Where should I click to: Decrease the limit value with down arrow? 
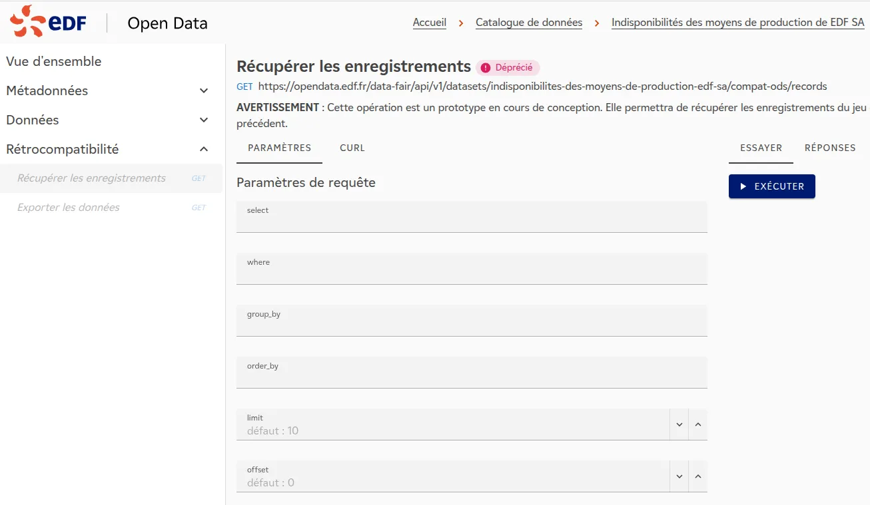pos(679,424)
